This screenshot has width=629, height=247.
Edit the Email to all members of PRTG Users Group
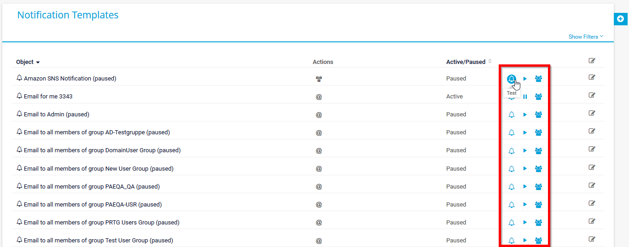pyautogui.click(x=592, y=221)
